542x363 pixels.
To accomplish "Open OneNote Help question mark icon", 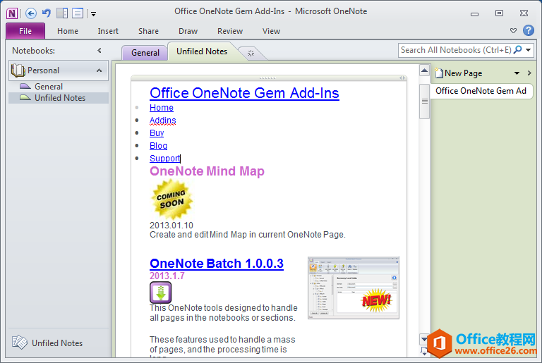I will (x=528, y=30).
